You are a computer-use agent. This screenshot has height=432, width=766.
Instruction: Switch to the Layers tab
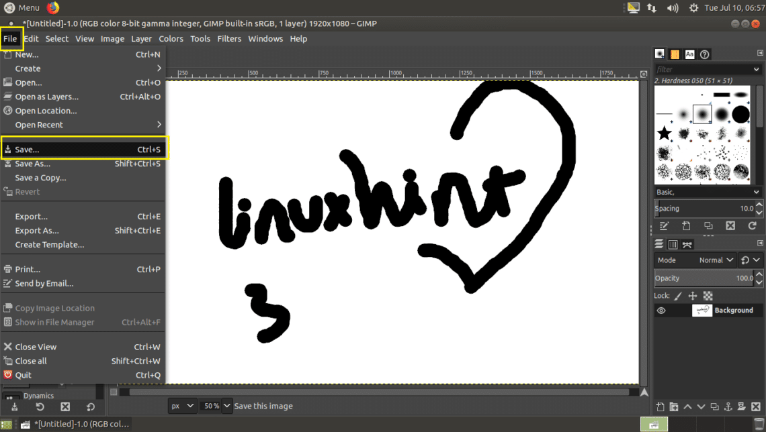click(659, 244)
